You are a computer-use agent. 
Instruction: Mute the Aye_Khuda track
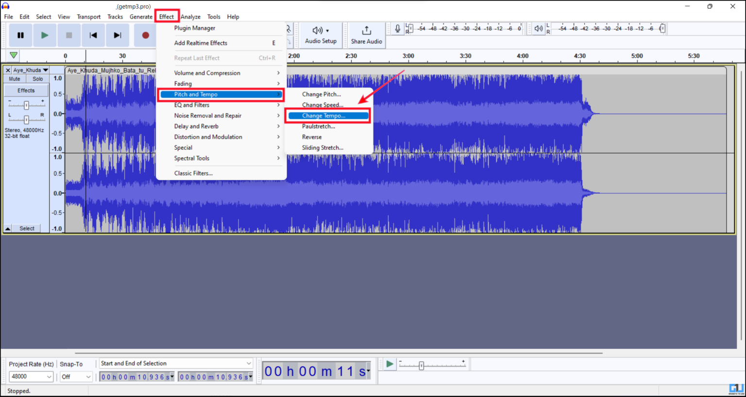point(14,78)
